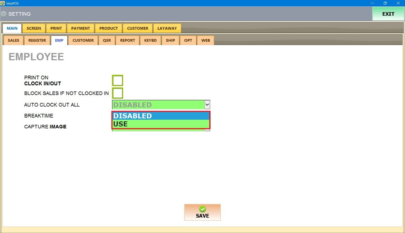Image resolution: width=405 pixels, height=233 pixels.
Task: Select the QSR sub-tab
Action: pyautogui.click(x=107, y=40)
